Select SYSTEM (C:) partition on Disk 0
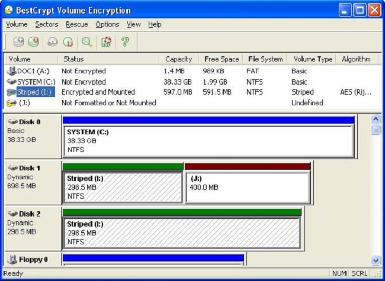This screenshot has width=385, height=281. pyautogui.click(x=208, y=141)
